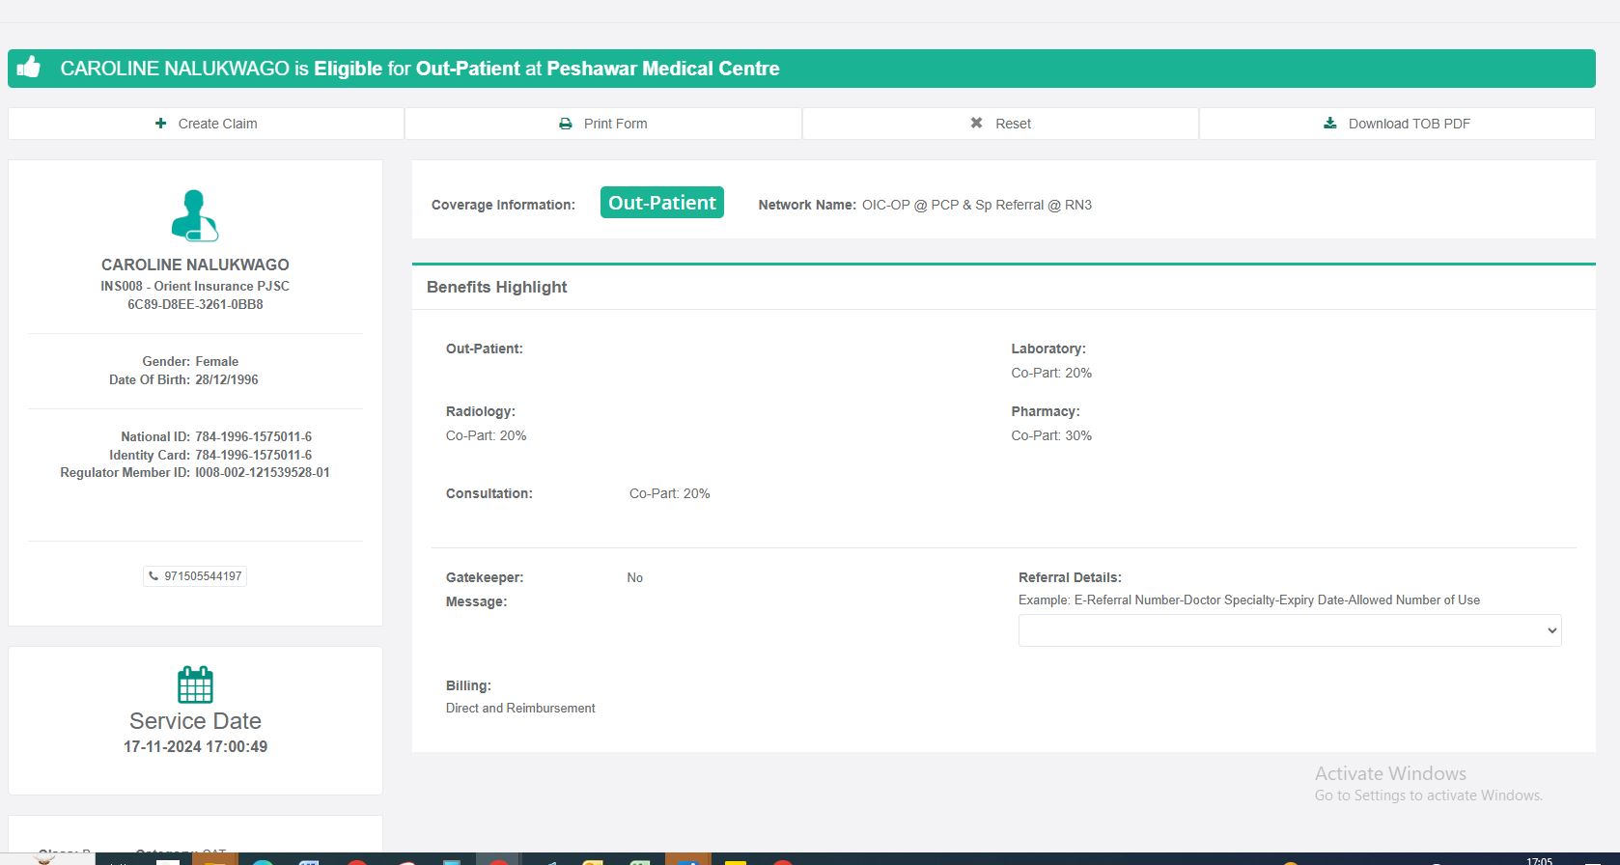The image size is (1620, 865).
Task: Click the Benefits Highlight section header
Action: [496, 287]
